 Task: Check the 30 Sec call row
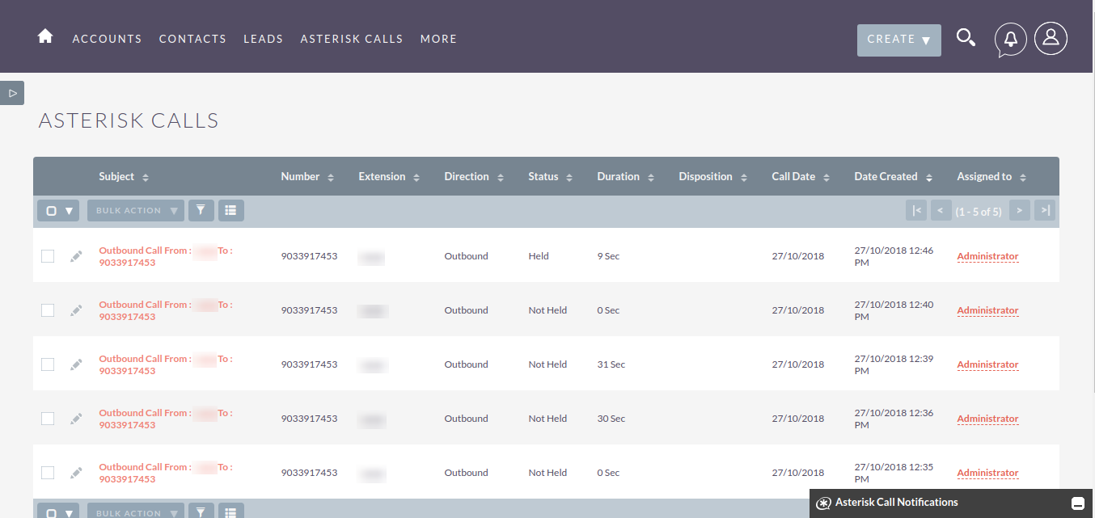(x=48, y=419)
